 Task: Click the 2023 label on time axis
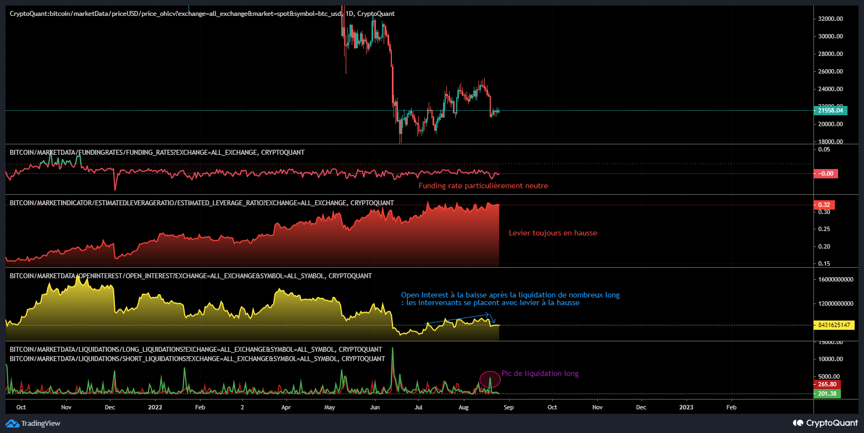tap(686, 407)
